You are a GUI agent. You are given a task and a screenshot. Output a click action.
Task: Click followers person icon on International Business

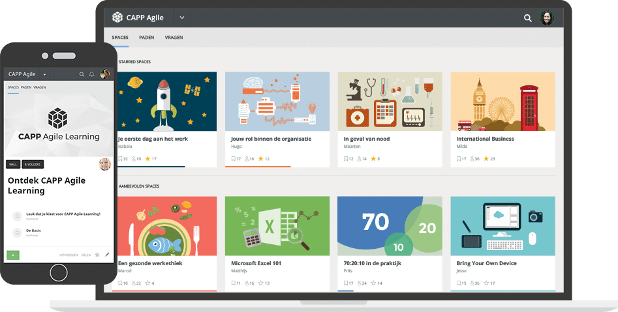[x=472, y=159]
